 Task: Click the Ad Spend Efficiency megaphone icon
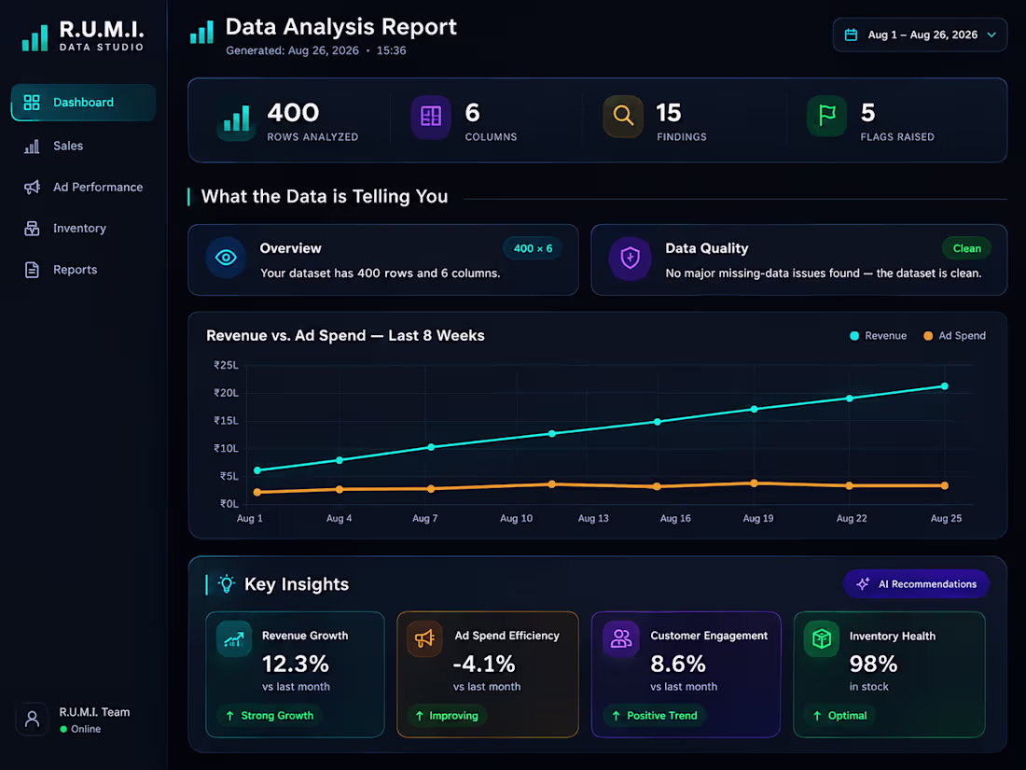(424, 638)
